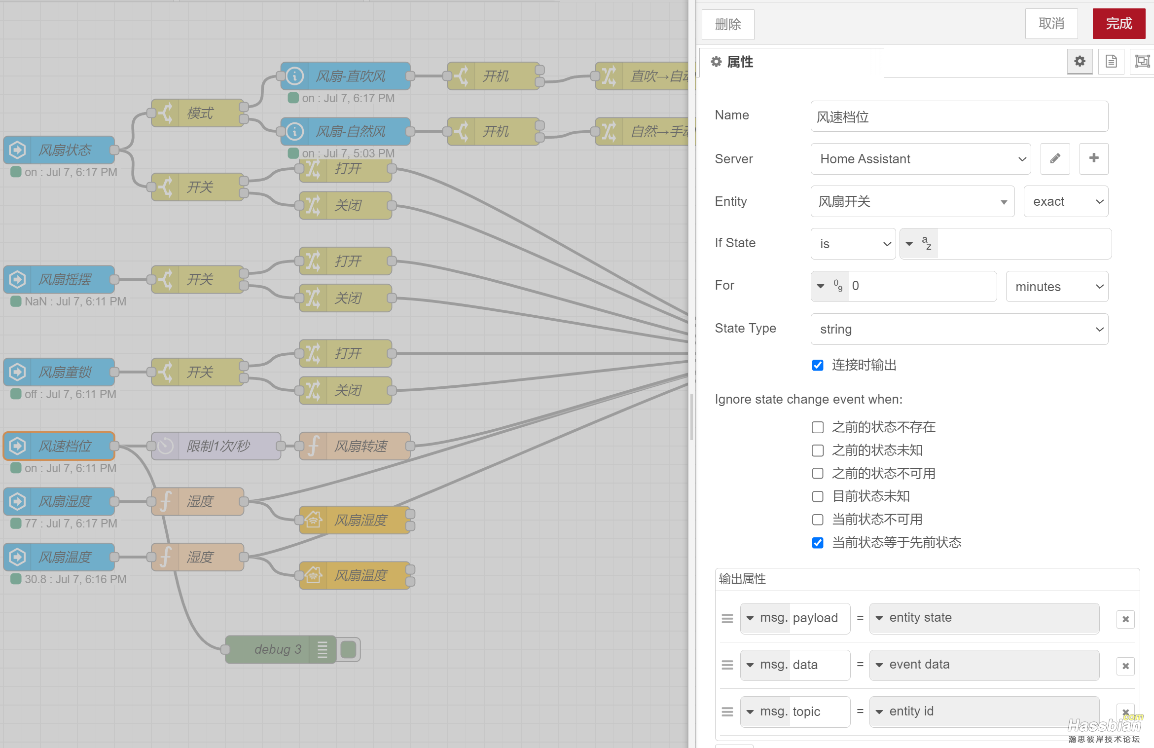Open the Server dropdown Home Assistant
The height and width of the screenshot is (748, 1154).
coord(920,159)
